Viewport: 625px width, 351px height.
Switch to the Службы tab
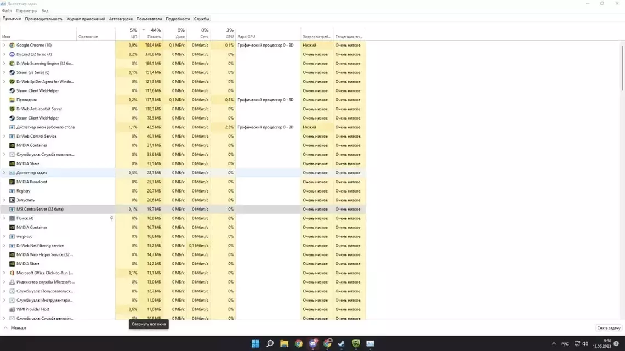[201, 19]
